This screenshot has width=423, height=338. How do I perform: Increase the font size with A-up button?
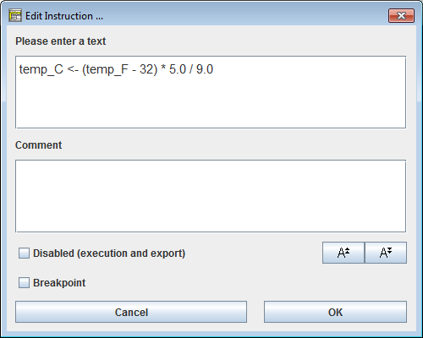coord(343,253)
